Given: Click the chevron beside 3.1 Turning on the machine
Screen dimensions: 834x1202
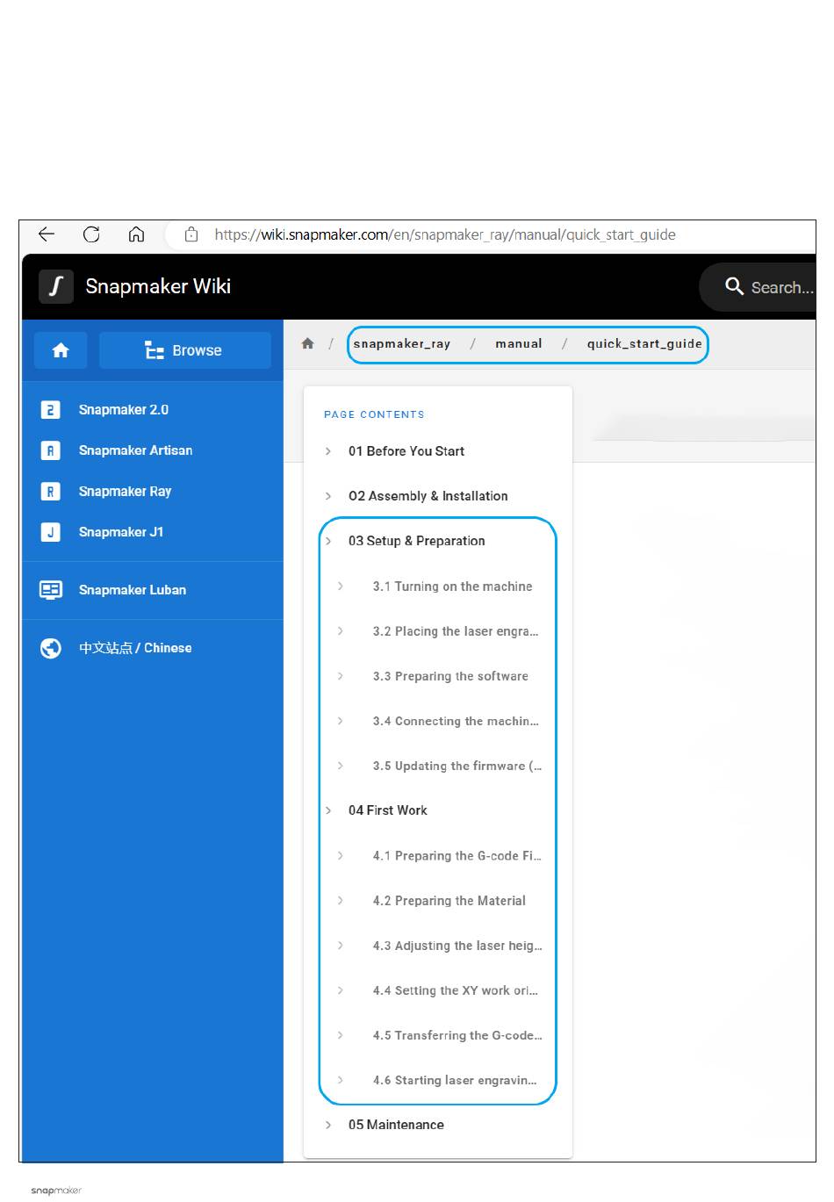Looking at the screenshot, I should coord(341,586).
